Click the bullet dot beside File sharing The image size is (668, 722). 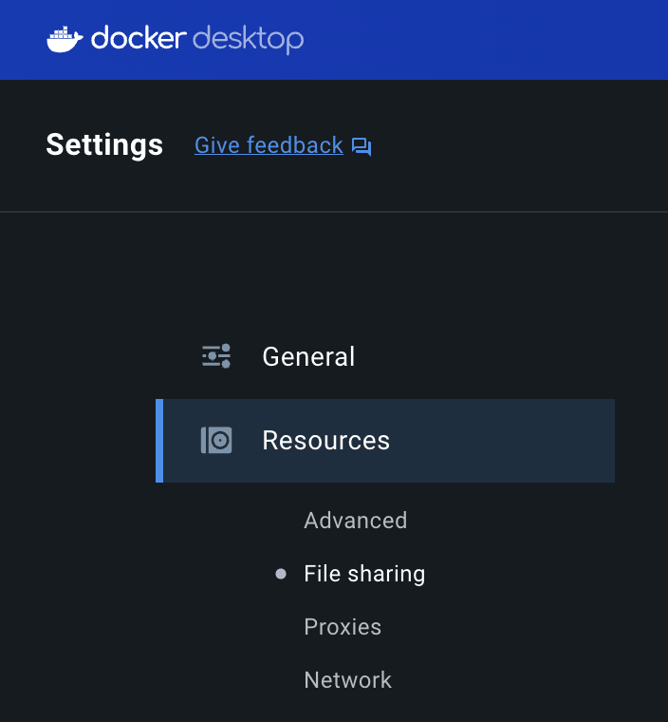281,574
